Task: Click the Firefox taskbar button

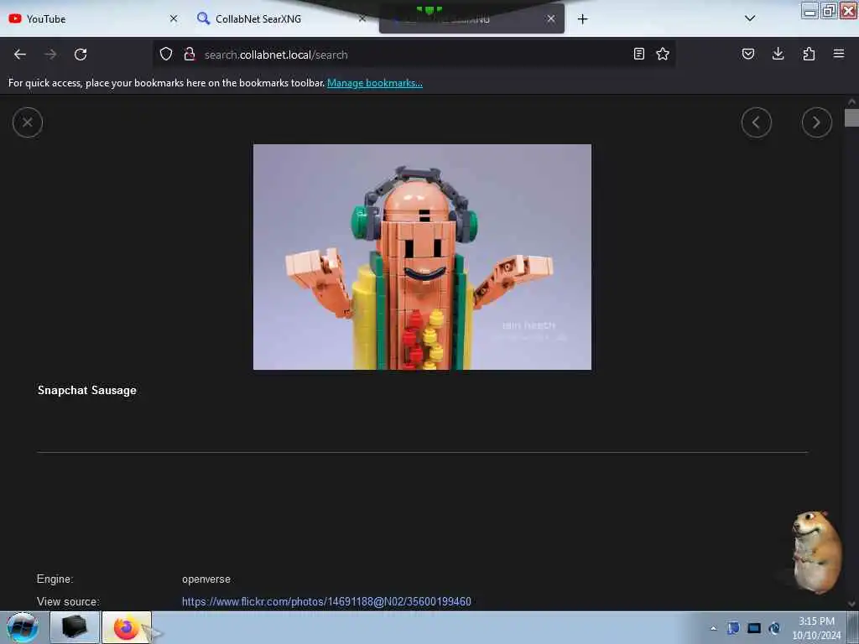Action: (127, 627)
